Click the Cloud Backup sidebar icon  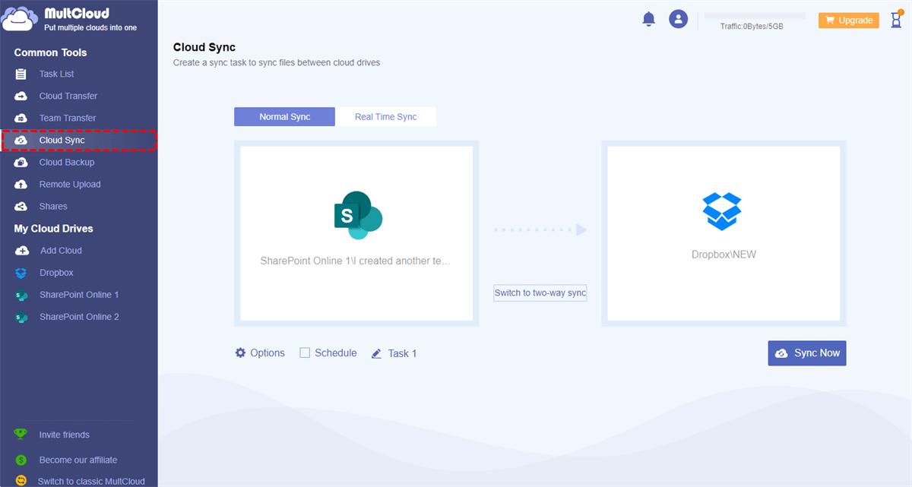(21, 163)
